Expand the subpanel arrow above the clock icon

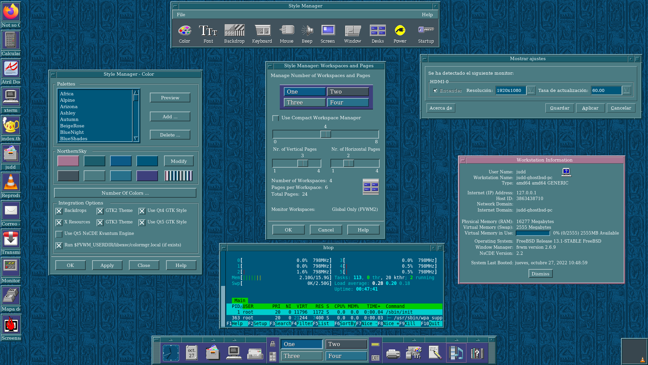[x=170, y=340]
